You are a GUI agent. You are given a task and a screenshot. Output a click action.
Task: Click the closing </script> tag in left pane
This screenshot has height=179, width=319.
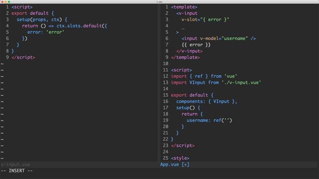pyautogui.click(x=23, y=58)
